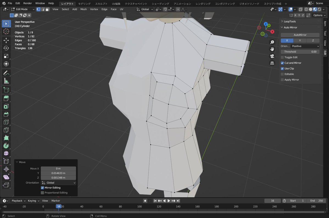This screenshot has height=218, width=329.
Task: Uncheck Cut and Mirror option
Action: 282,63
